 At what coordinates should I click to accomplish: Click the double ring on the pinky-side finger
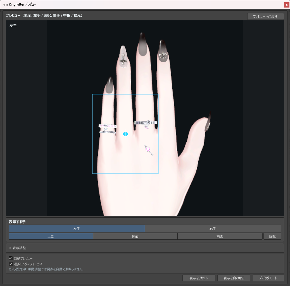108,129
